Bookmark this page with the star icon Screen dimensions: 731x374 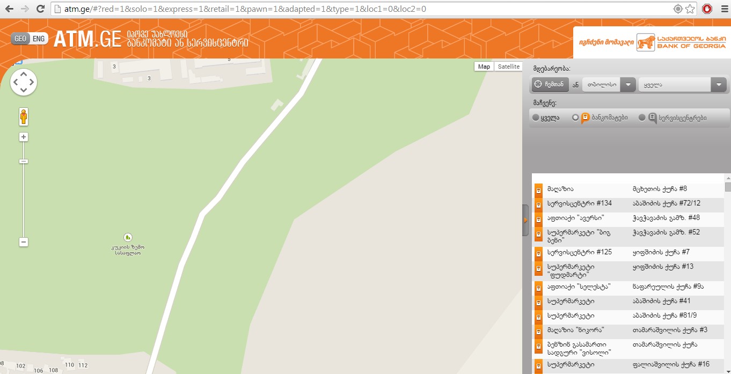click(x=690, y=9)
